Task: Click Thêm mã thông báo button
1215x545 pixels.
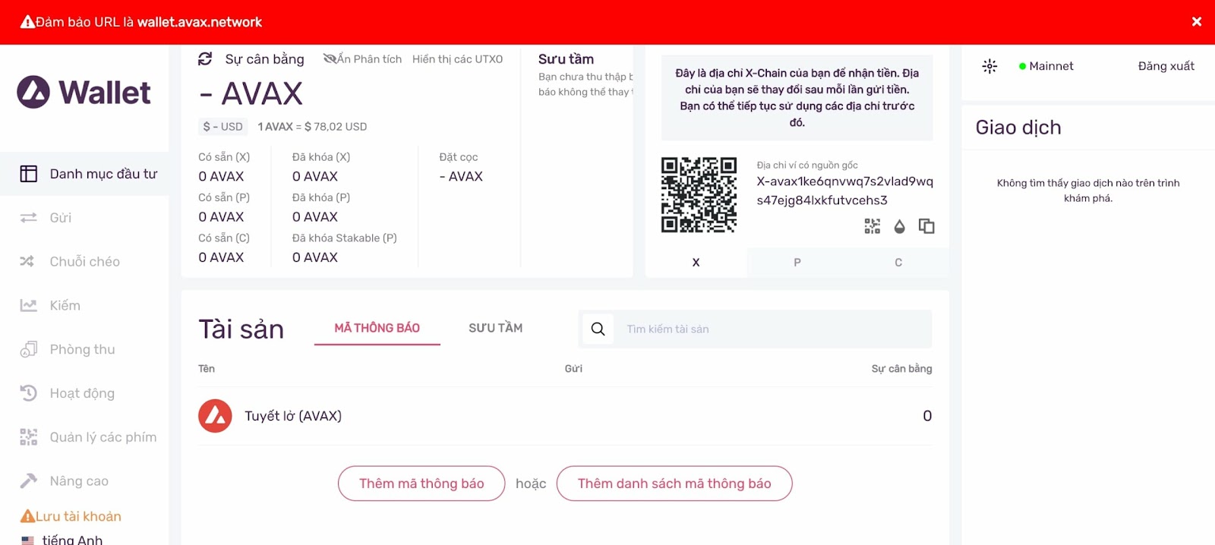Action: 421,484
